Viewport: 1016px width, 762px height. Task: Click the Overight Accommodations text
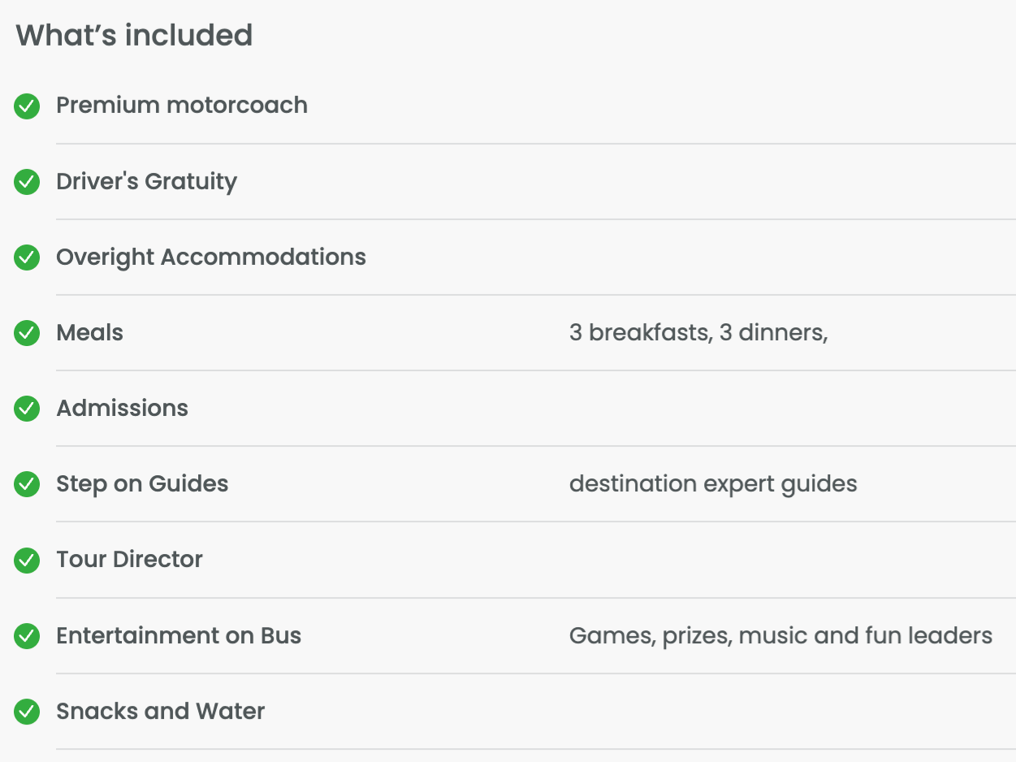click(x=211, y=258)
